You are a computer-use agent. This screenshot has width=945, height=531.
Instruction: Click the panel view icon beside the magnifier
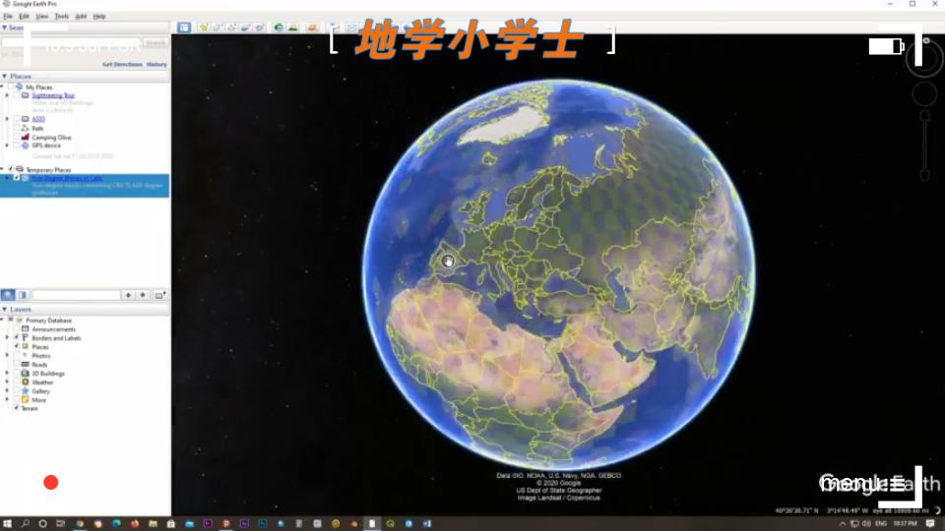coord(23,295)
